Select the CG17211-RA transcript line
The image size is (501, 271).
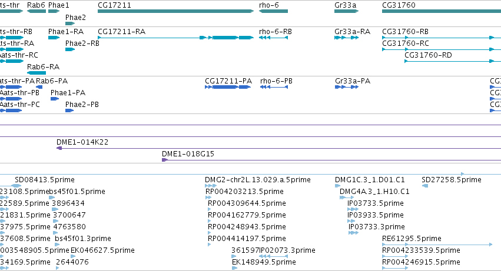(176, 38)
